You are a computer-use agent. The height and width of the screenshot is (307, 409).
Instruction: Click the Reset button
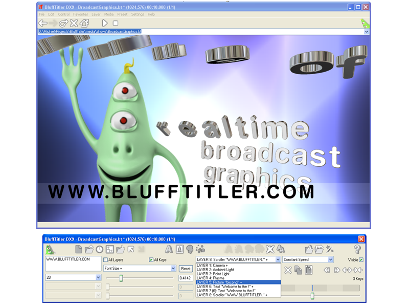[186, 268]
